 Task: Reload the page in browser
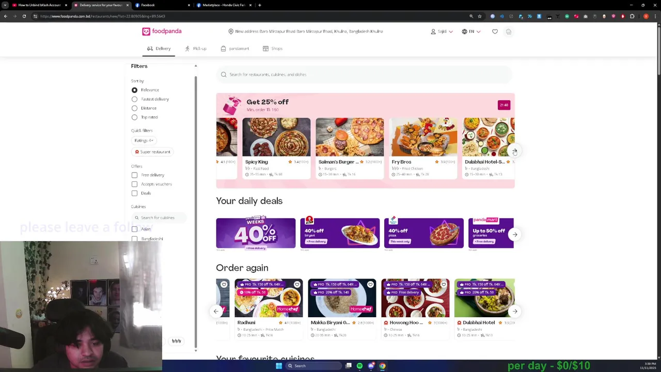point(24,16)
